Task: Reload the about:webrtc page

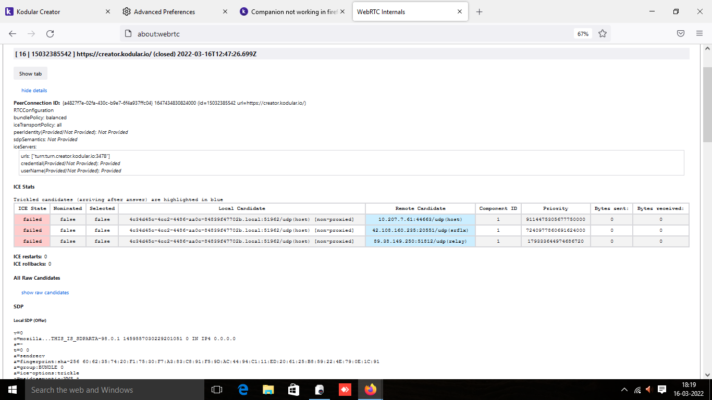Action: point(50,34)
